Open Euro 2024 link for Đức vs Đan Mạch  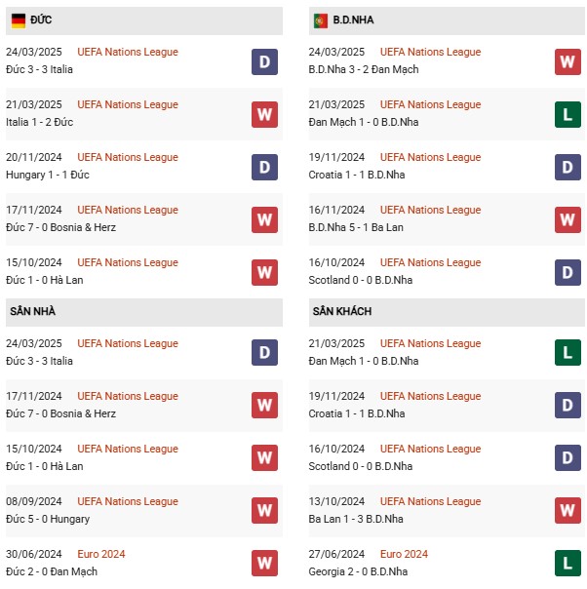pos(101,554)
